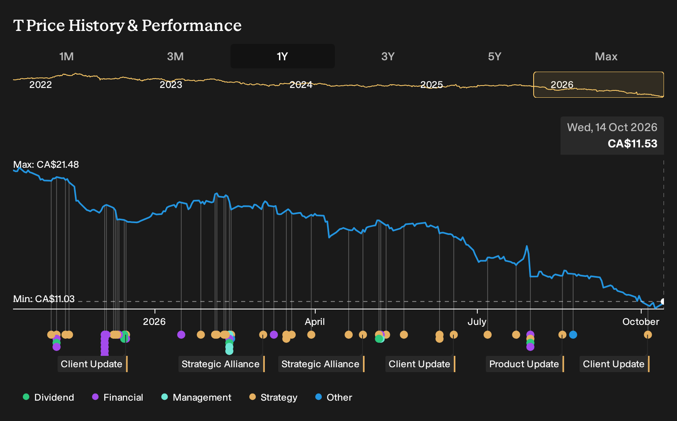Image resolution: width=677 pixels, height=421 pixels.
Task: Toggle Strategy events in the legend
Action: [273, 397]
